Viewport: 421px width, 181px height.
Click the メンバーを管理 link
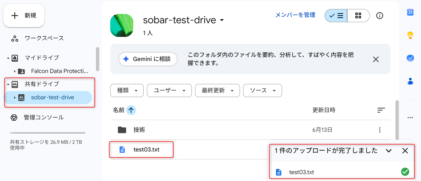(295, 15)
